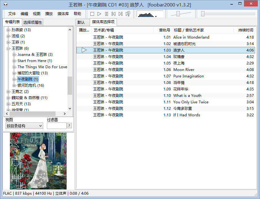Stop playback with the Stop button
260x199 pixels.
point(92,14)
